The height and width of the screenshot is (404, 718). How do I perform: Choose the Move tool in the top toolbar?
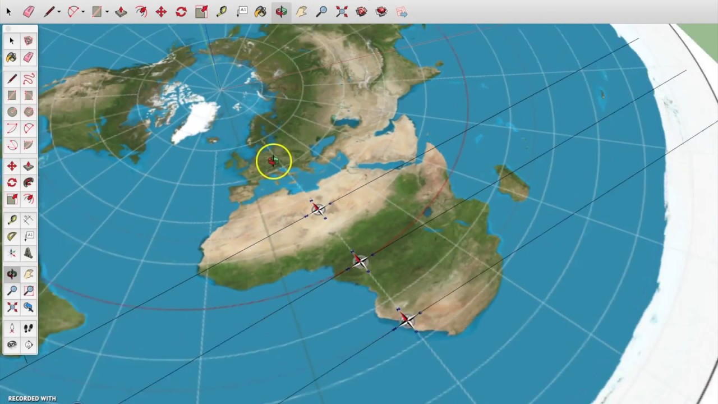[x=161, y=11]
